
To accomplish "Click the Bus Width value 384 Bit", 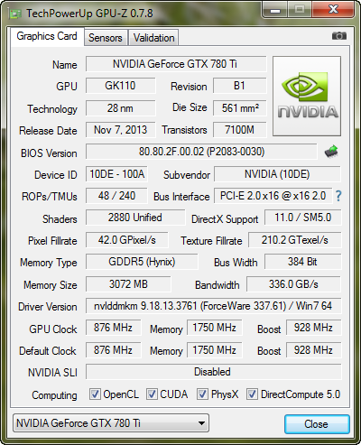I will pyautogui.click(x=303, y=262).
